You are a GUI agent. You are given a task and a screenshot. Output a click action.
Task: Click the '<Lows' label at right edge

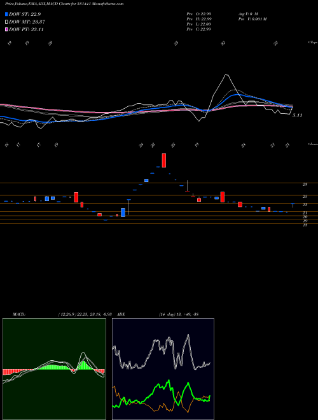pos(312,144)
